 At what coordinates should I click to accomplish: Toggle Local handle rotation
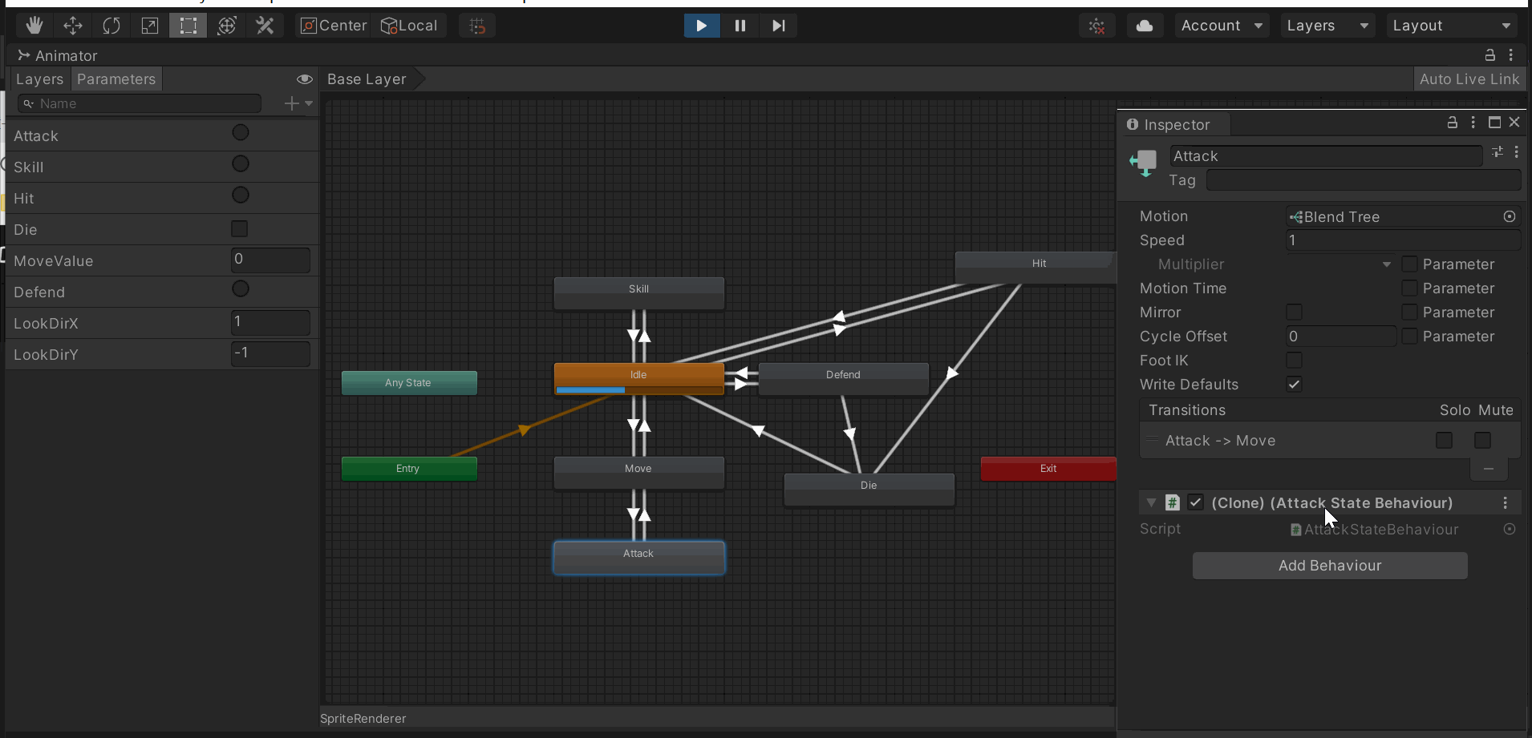coord(409,26)
